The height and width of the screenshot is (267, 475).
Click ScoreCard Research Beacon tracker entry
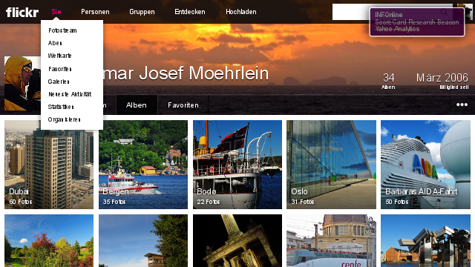(x=417, y=22)
